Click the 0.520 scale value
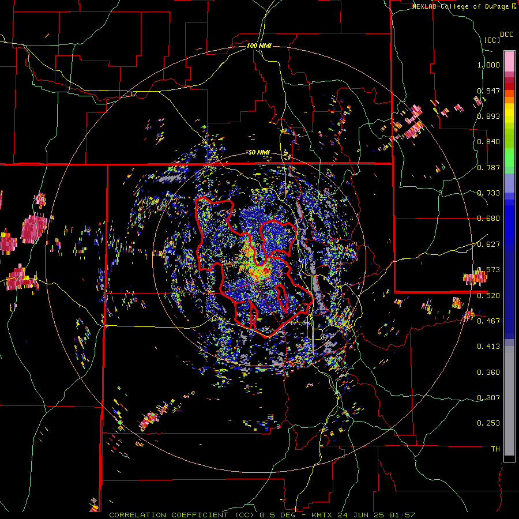Screen dimensions: 519x519 [x=488, y=296]
